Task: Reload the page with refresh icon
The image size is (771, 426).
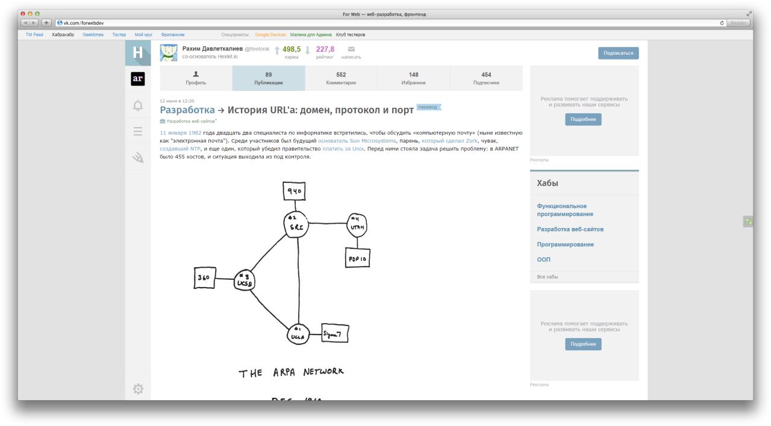Action: [x=722, y=23]
